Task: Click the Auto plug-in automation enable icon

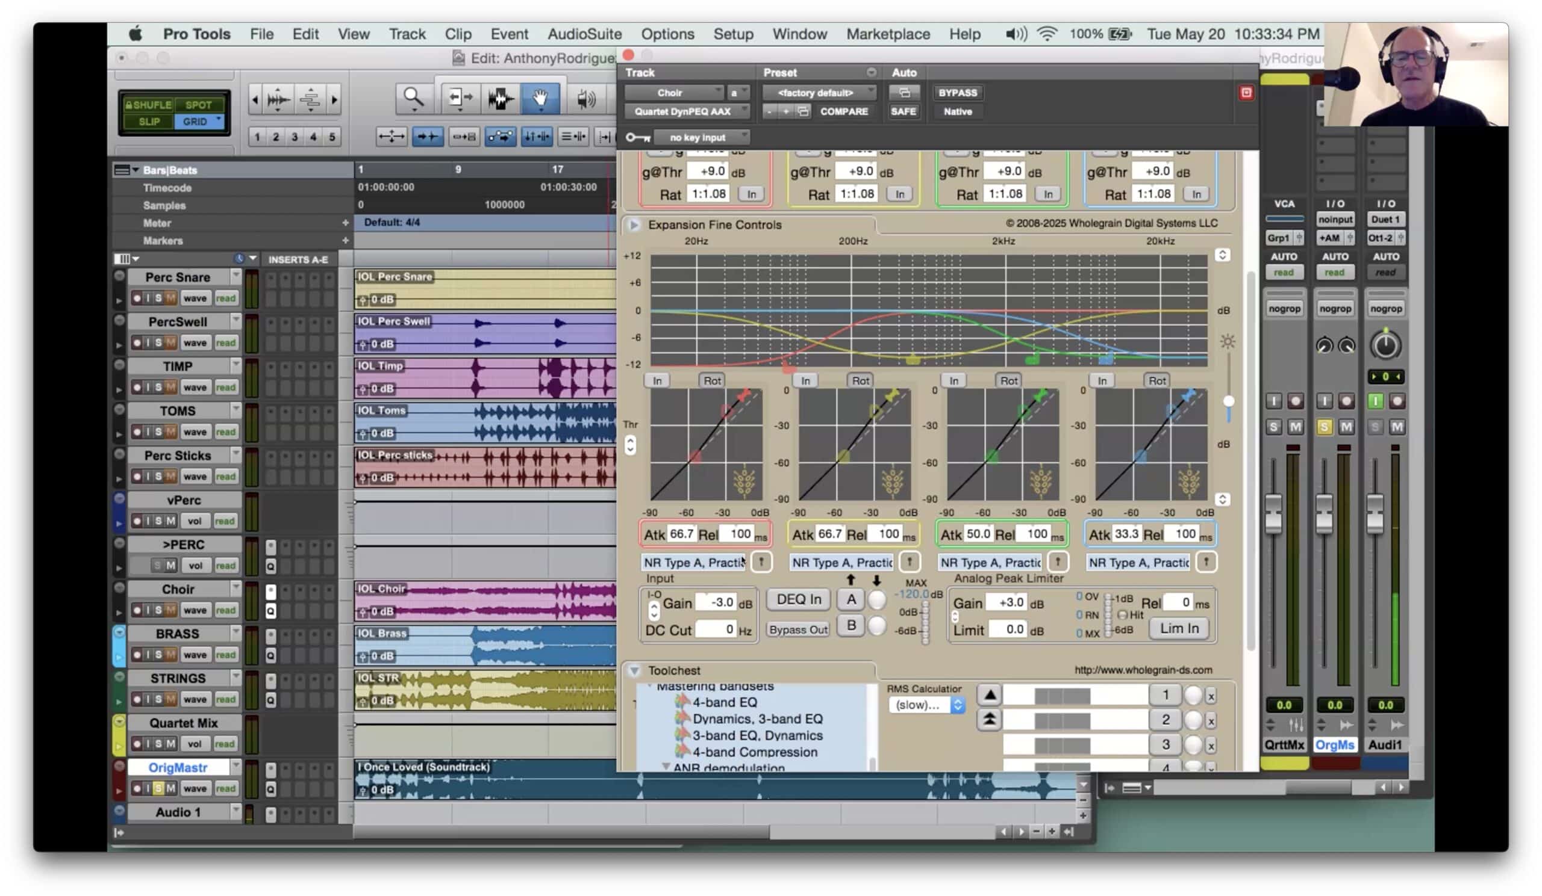Action: [x=904, y=93]
